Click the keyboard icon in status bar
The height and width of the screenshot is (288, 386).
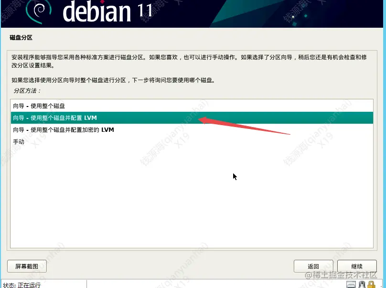[x=351, y=285]
